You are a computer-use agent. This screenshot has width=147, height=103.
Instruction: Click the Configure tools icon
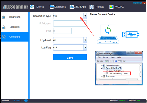tap(4, 37)
